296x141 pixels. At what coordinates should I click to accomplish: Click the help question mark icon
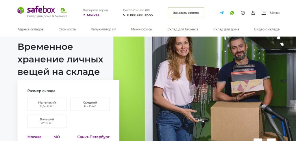[x=243, y=13]
